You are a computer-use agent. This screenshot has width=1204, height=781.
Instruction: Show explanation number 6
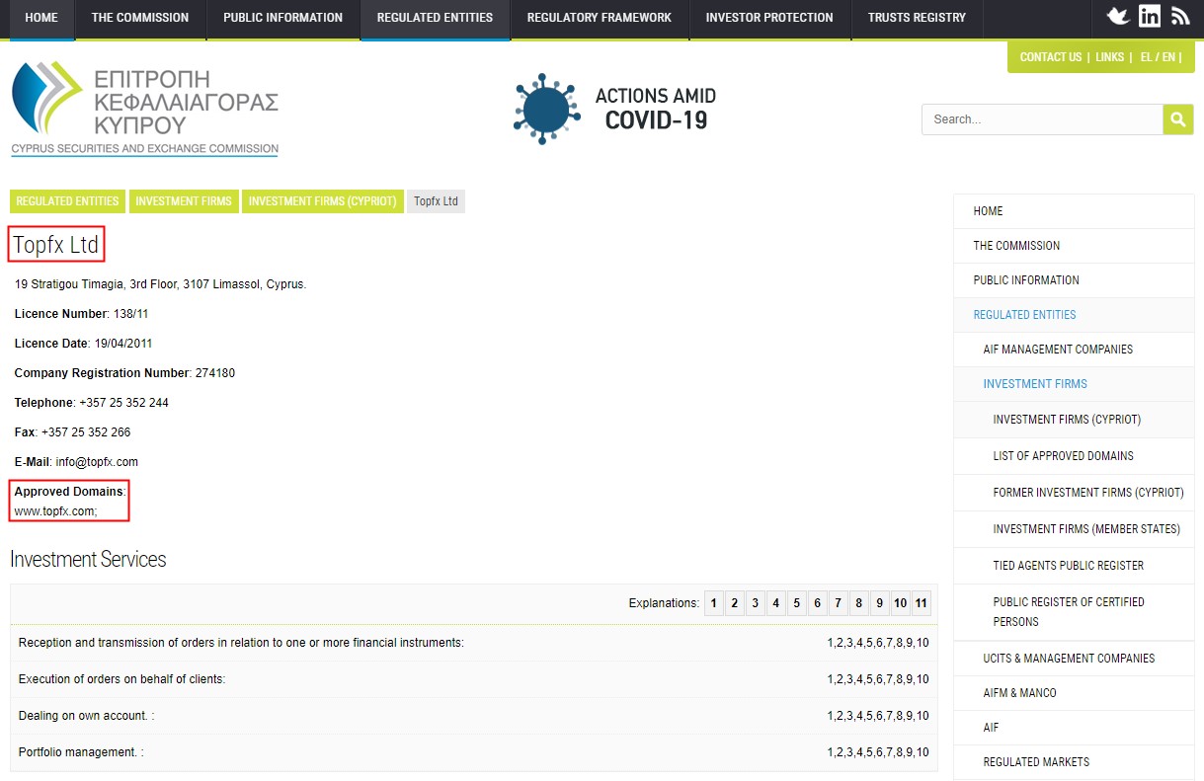(x=817, y=603)
